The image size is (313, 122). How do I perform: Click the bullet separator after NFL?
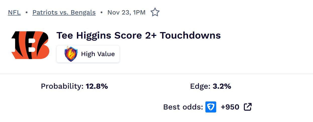[x=26, y=12]
